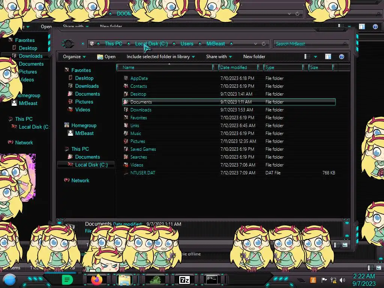Screen dimensions: 384x288
Task: Select MrBeast under Homegroup in front window
Action: tap(84, 133)
